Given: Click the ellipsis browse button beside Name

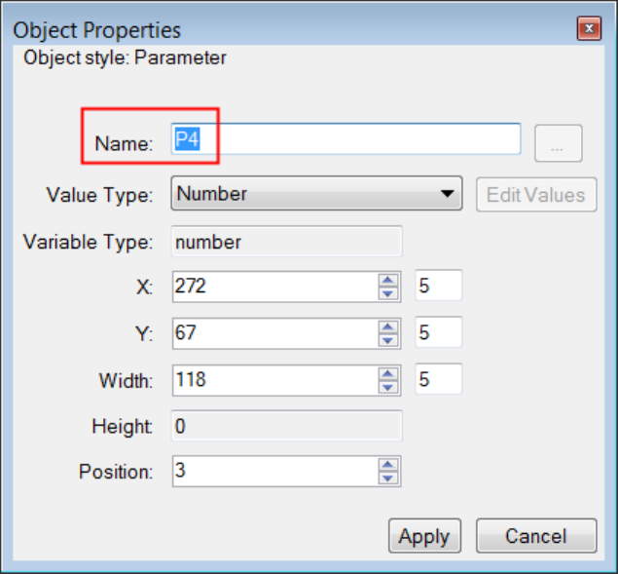Looking at the screenshot, I should (x=558, y=143).
